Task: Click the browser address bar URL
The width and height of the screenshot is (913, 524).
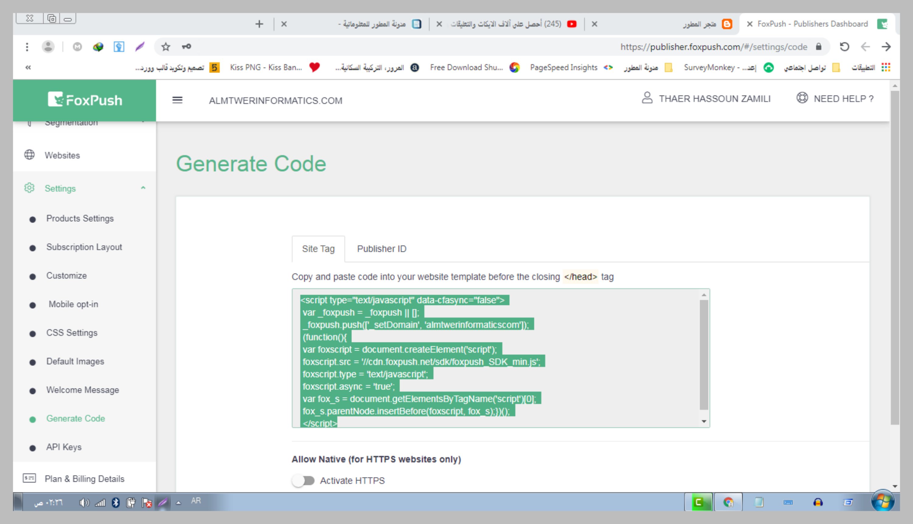Action: 714,47
